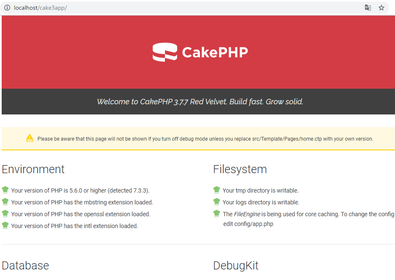Click the Database heading
Screen dimensions: 395x280
click(x=25, y=266)
